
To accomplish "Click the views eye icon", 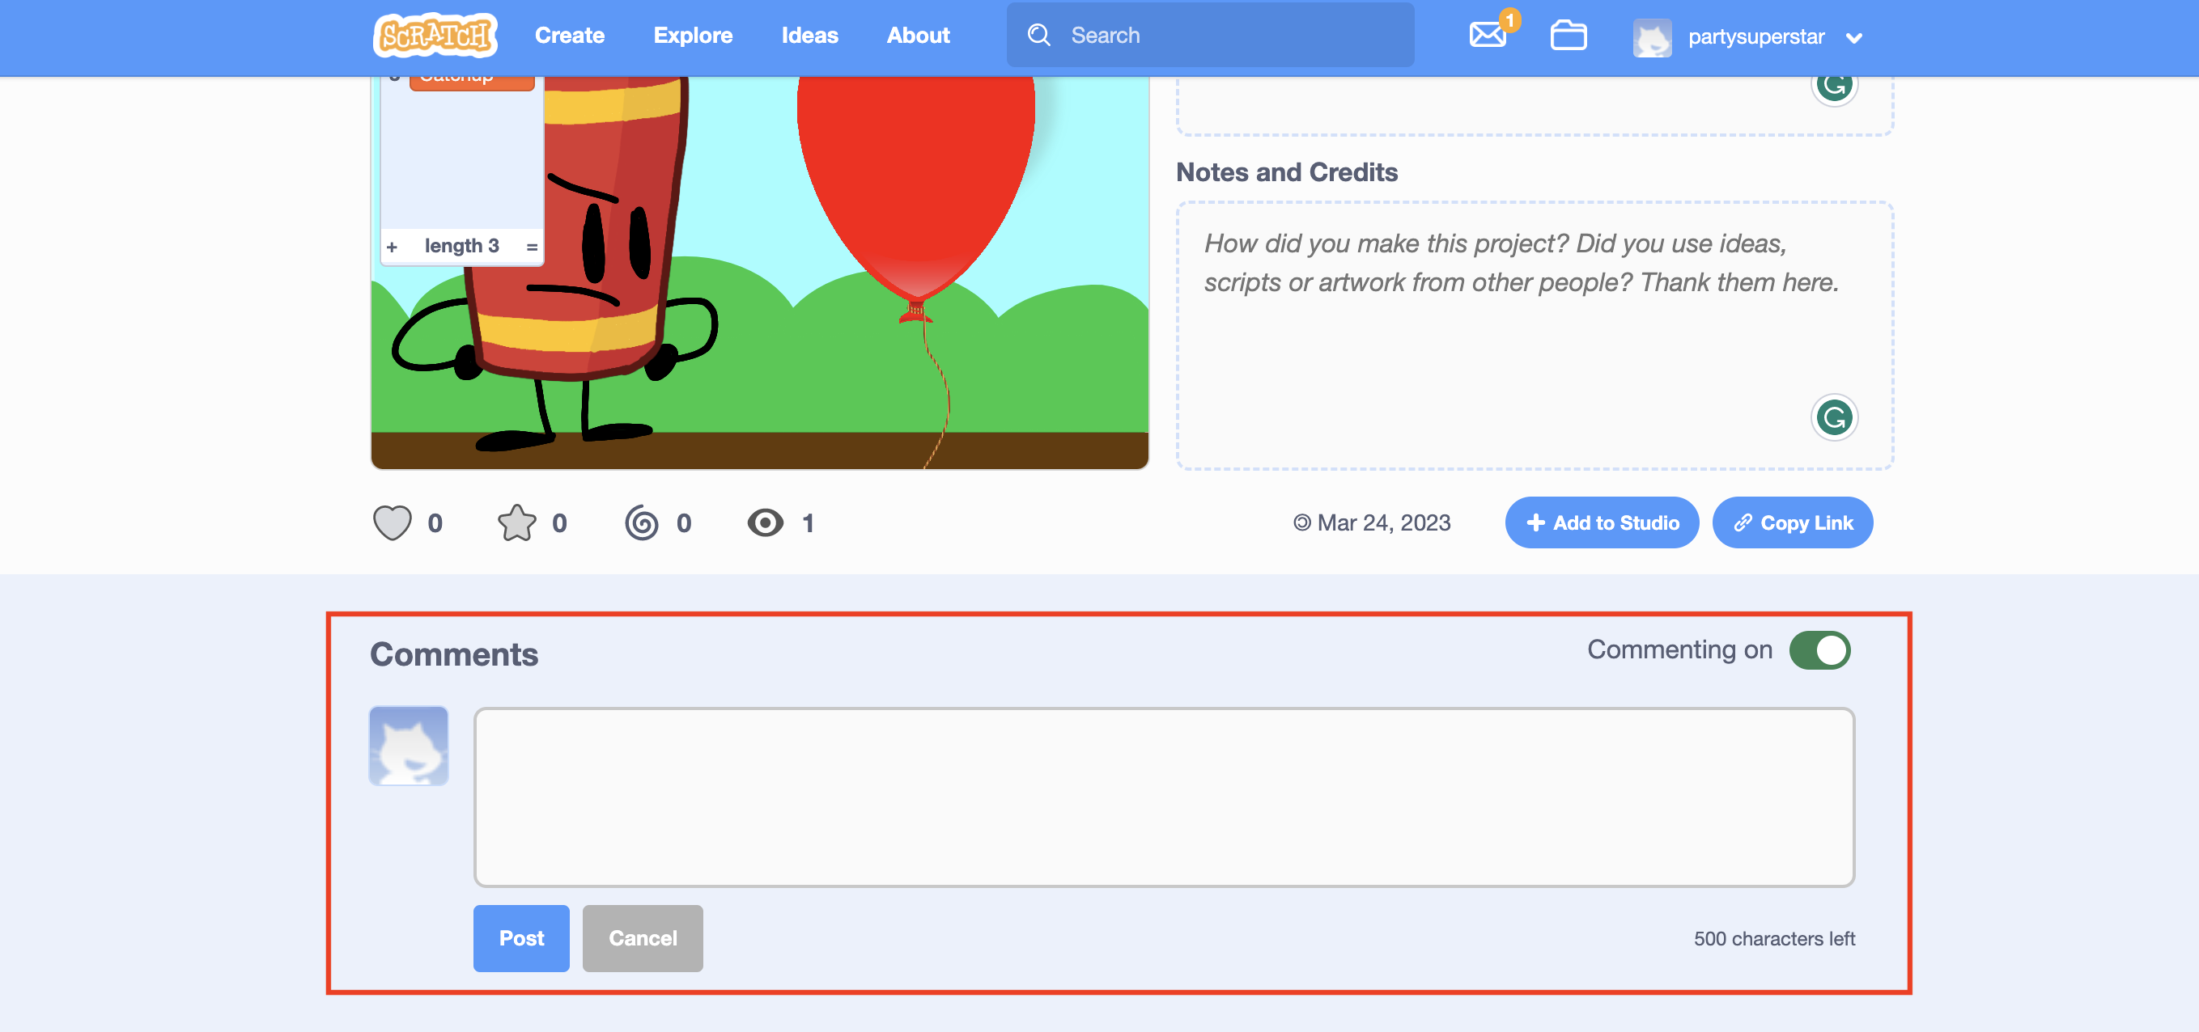I will pyautogui.click(x=765, y=522).
